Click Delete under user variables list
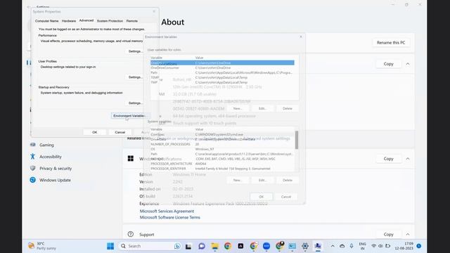The height and width of the screenshot is (253, 450). tap(288, 108)
